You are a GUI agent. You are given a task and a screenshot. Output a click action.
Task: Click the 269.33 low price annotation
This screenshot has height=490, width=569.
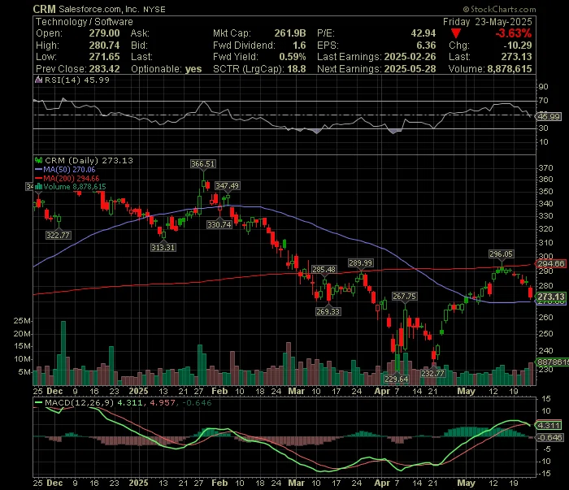pyautogui.click(x=328, y=311)
